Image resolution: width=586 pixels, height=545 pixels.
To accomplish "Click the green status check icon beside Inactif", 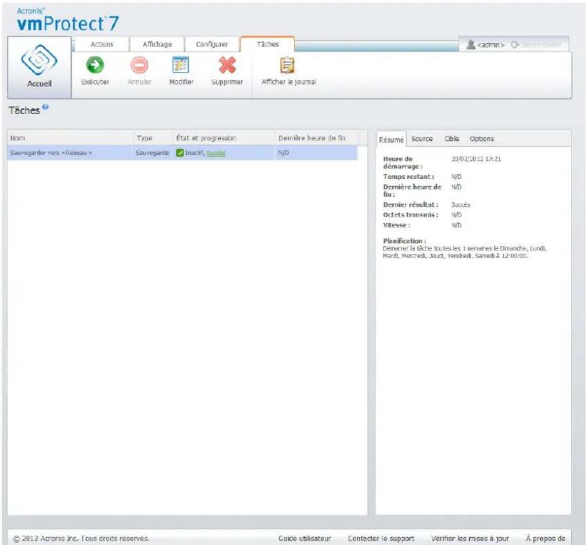I will click(x=180, y=153).
